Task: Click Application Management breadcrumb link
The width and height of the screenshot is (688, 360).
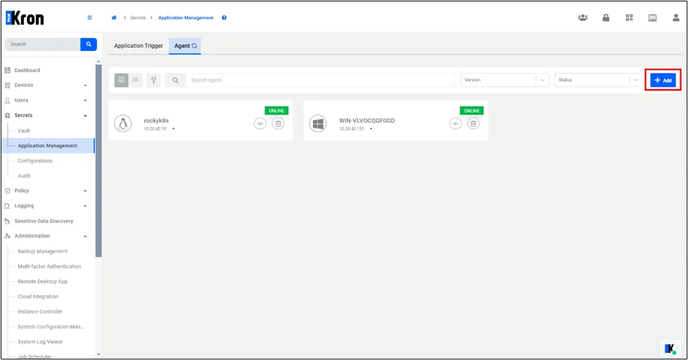Action: pyautogui.click(x=186, y=17)
